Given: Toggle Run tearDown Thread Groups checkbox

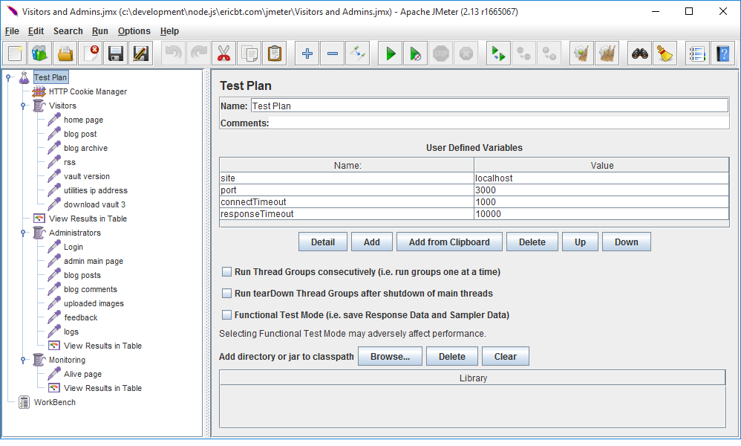Looking at the screenshot, I should click(227, 293).
